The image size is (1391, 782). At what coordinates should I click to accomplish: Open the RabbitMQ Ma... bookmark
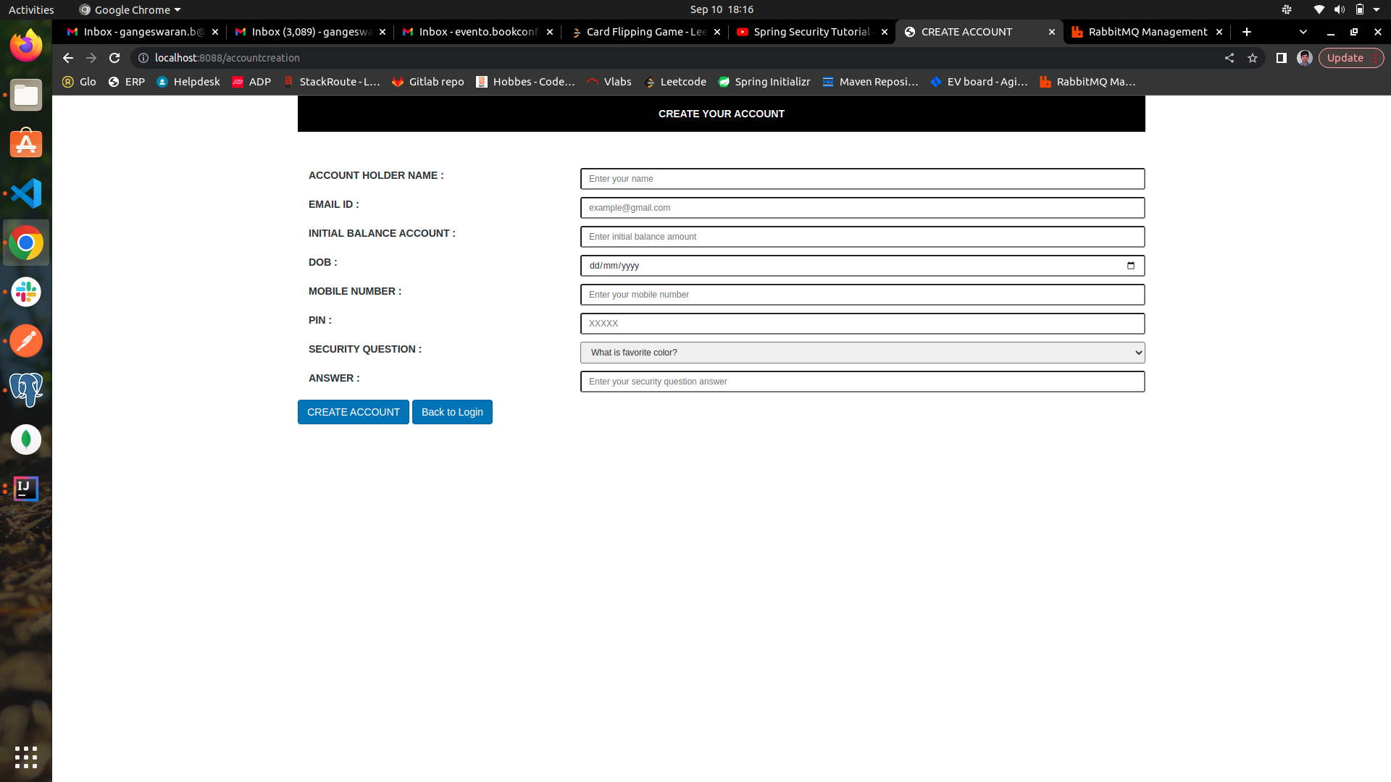(1087, 82)
